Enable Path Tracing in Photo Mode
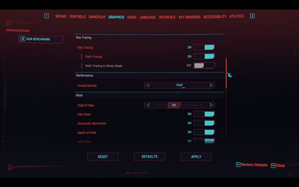Viewport: 299px width, 187px height. [204, 66]
